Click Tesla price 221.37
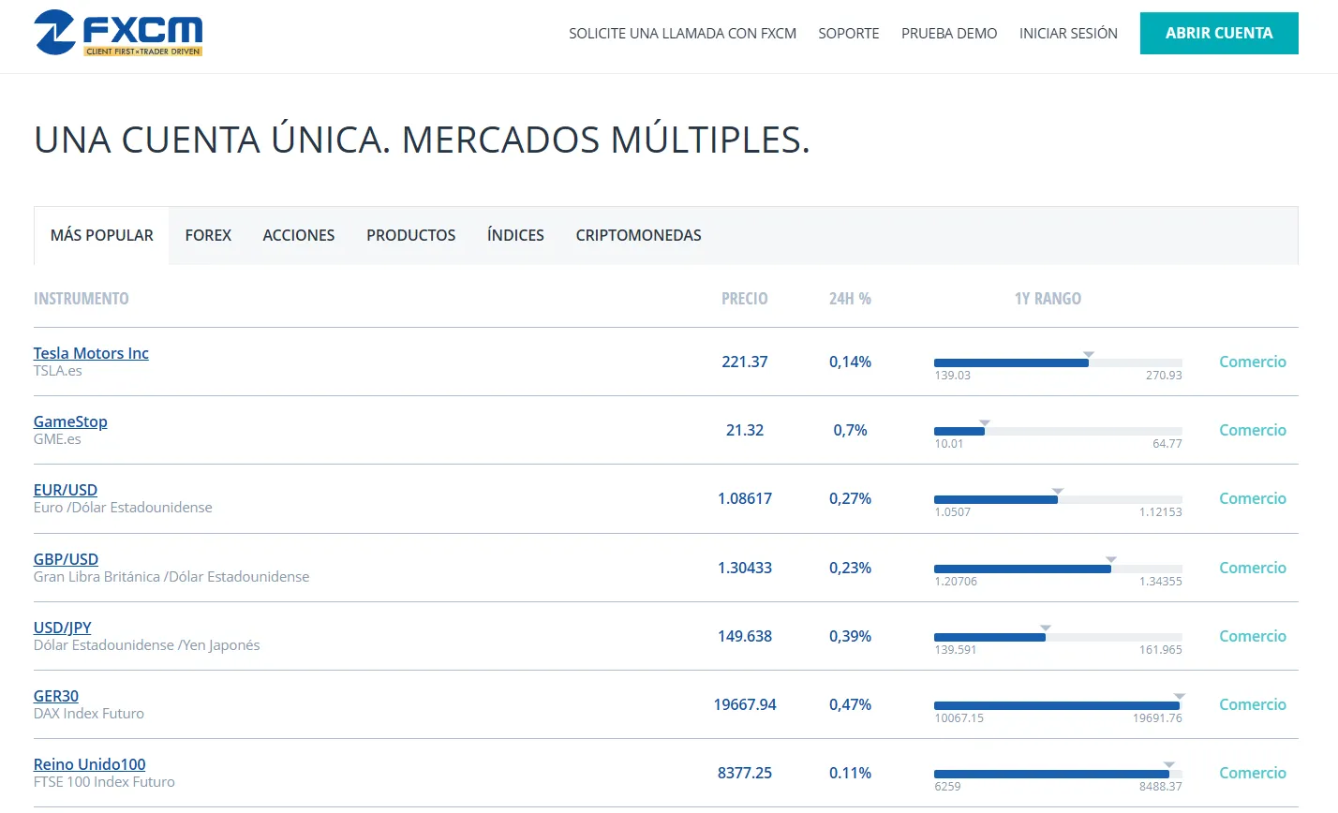Image resolution: width=1338 pixels, height=813 pixels. 745,362
